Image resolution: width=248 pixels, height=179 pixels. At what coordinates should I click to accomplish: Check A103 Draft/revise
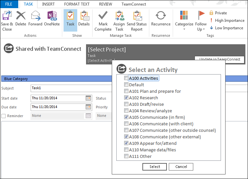click(126, 104)
